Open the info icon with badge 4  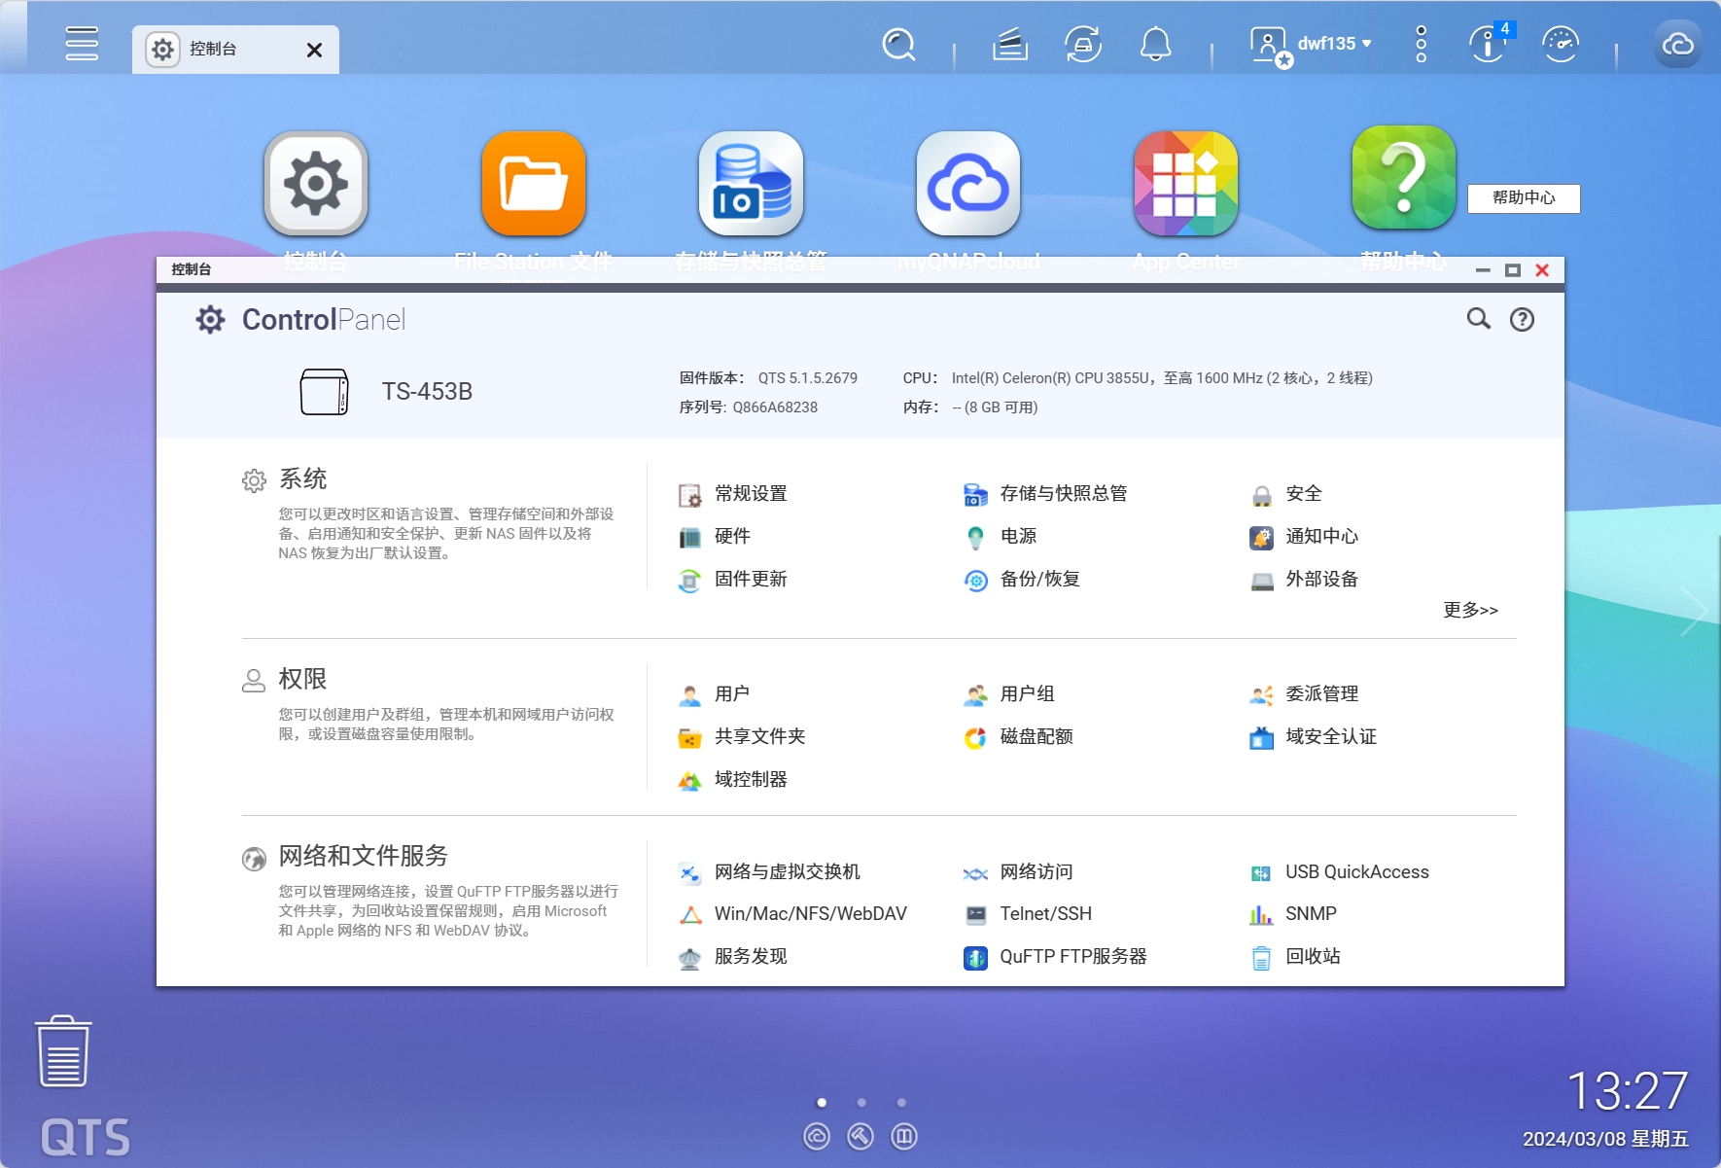coord(1489,43)
